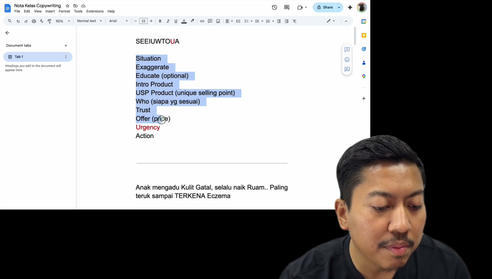
Task: Open the Format menu
Action: point(64,11)
